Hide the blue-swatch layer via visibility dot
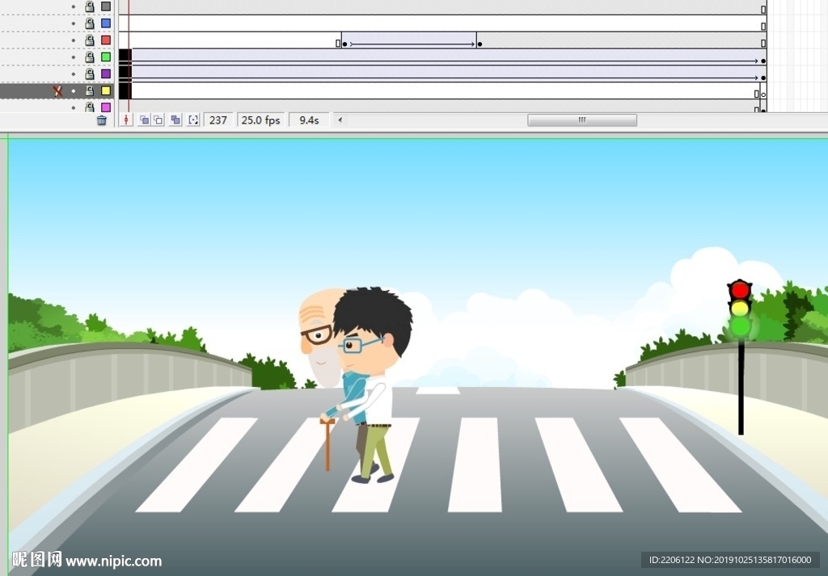 (x=74, y=23)
